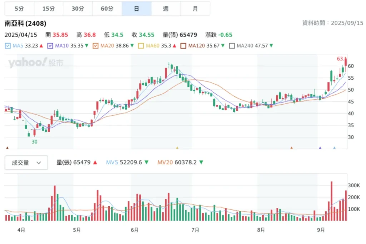Check the MA240 moving average box
The width and height of the screenshot is (366, 244).
tap(232, 46)
